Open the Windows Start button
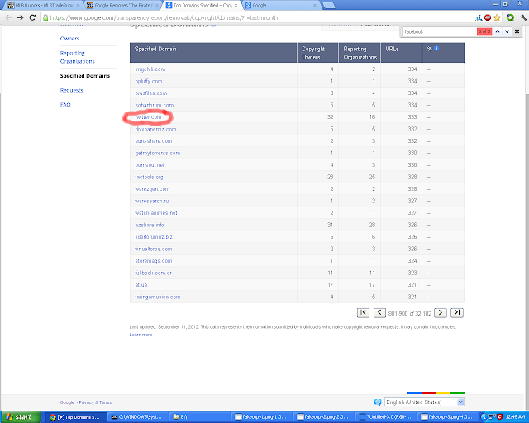This screenshot has width=529, height=423. point(20,417)
